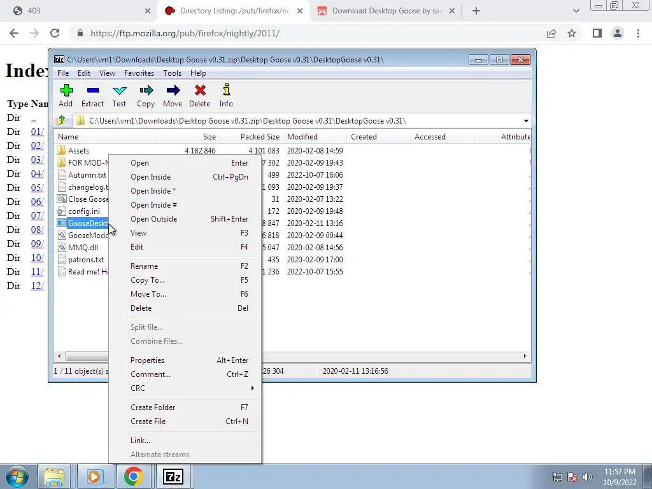Select the Assets folder icon
The image size is (652, 489).
click(62, 150)
